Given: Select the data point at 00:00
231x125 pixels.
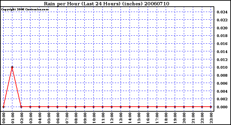Looking at the screenshot, I should click(x=3, y=107).
